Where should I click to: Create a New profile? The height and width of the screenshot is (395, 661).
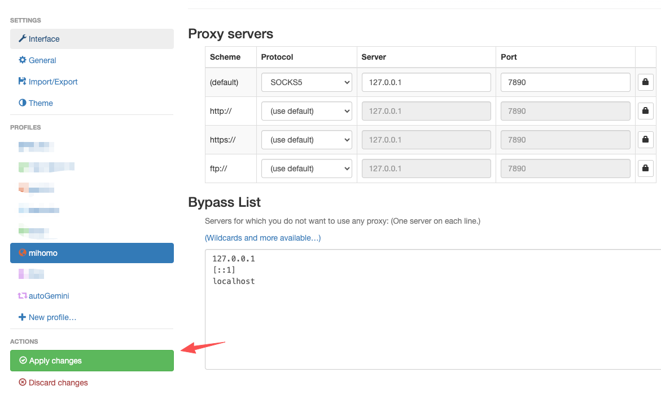click(x=52, y=317)
